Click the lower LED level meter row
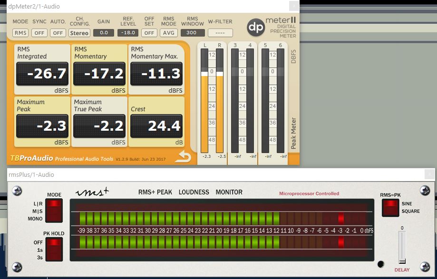 click(222, 242)
